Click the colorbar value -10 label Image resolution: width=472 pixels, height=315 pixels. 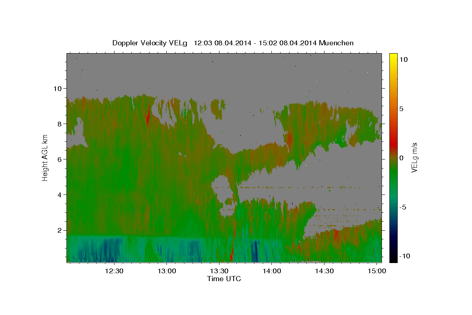tap(404, 256)
